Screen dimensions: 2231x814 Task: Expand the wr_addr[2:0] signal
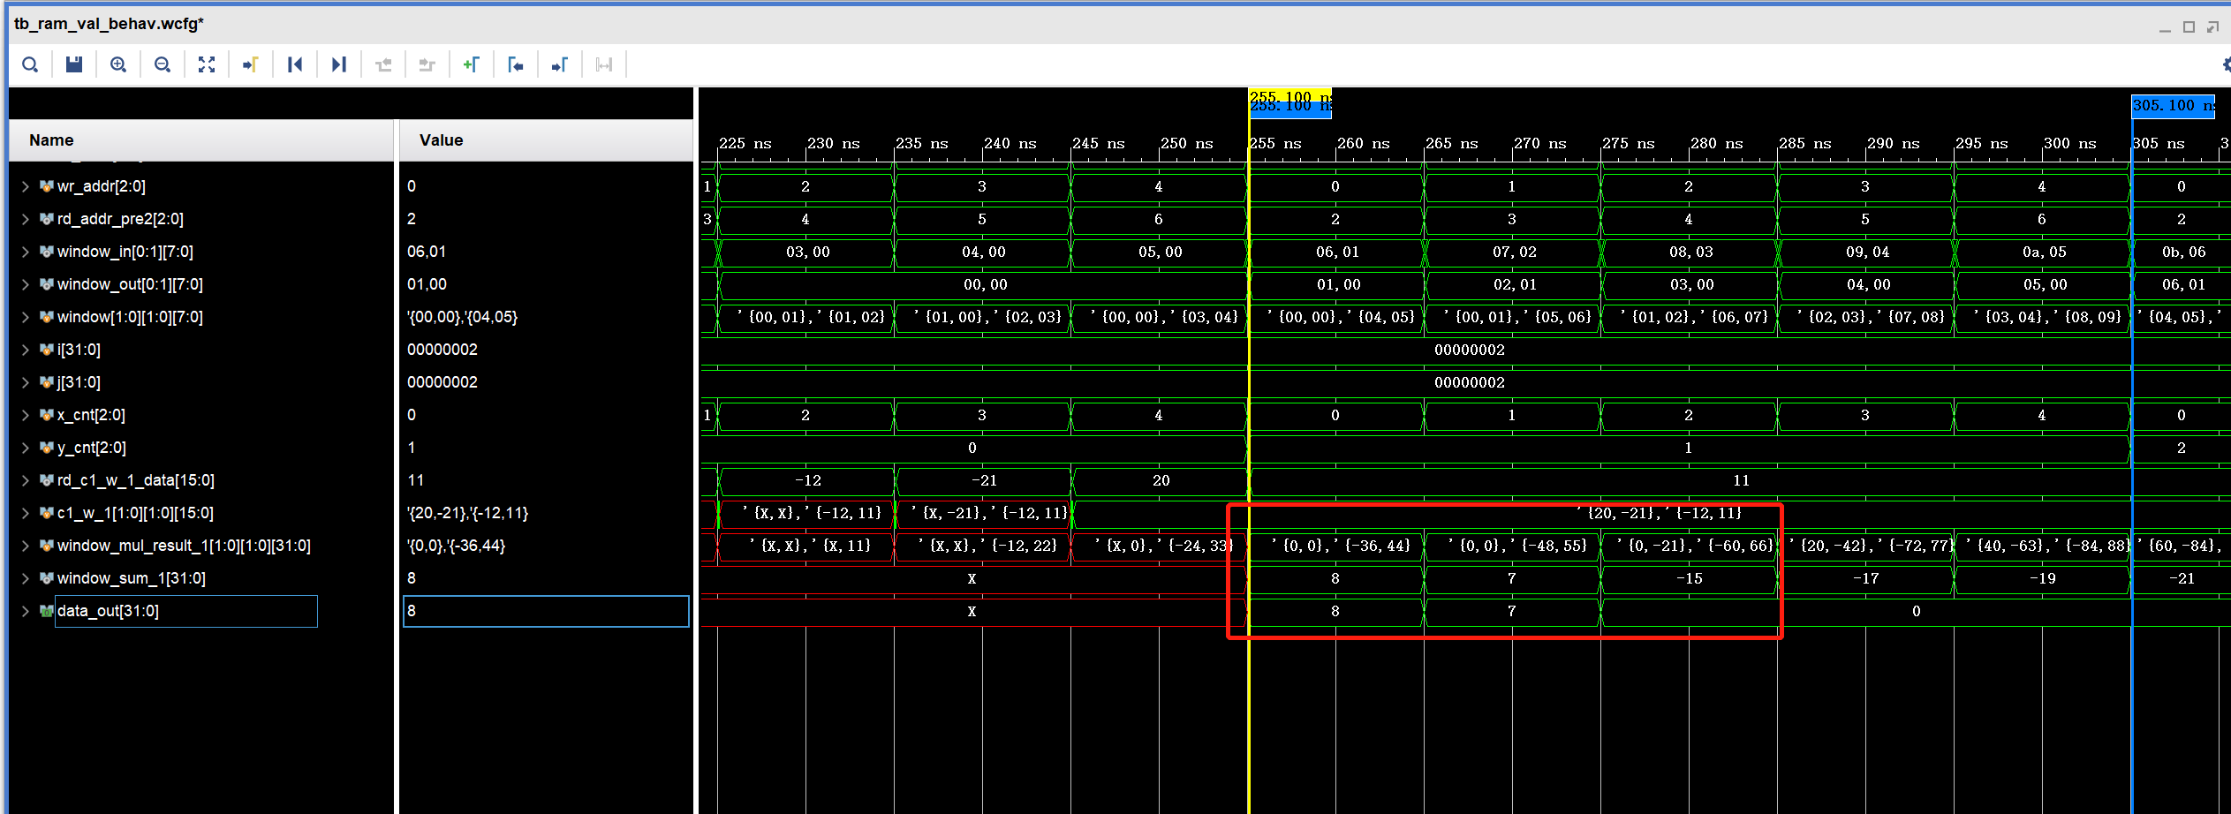pos(25,186)
